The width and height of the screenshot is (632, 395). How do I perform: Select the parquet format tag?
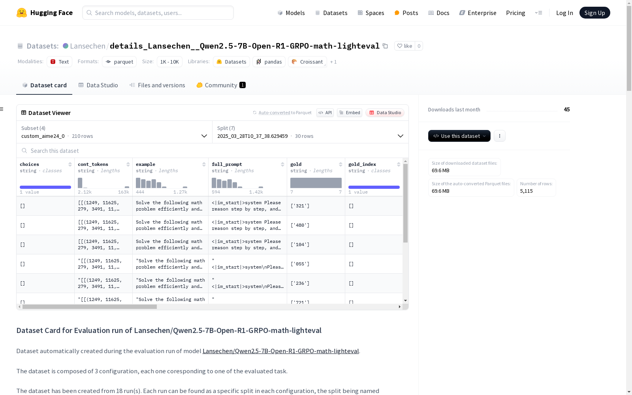(119, 62)
